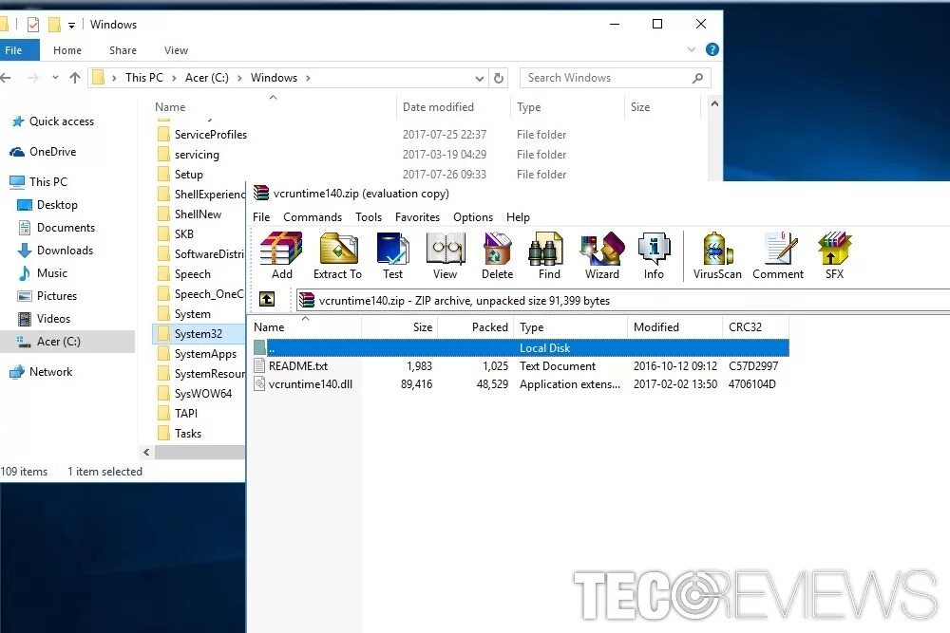Click the Explorer help question mark icon
950x633 pixels.
(712, 49)
